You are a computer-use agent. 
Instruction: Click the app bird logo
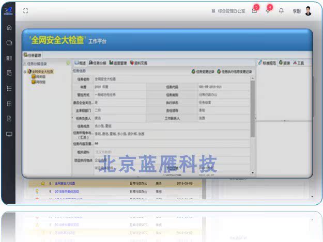pyautogui.click(x=8, y=11)
